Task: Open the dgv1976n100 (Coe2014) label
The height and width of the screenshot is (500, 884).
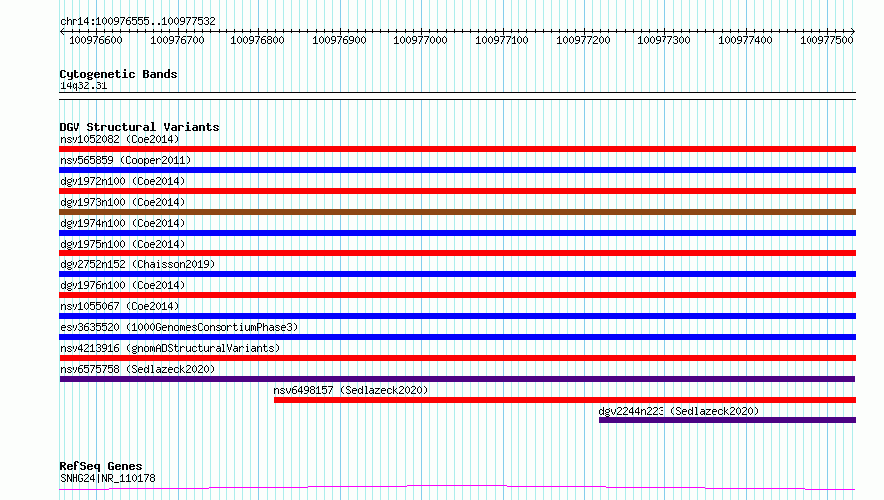Action: click(x=122, y=285)
